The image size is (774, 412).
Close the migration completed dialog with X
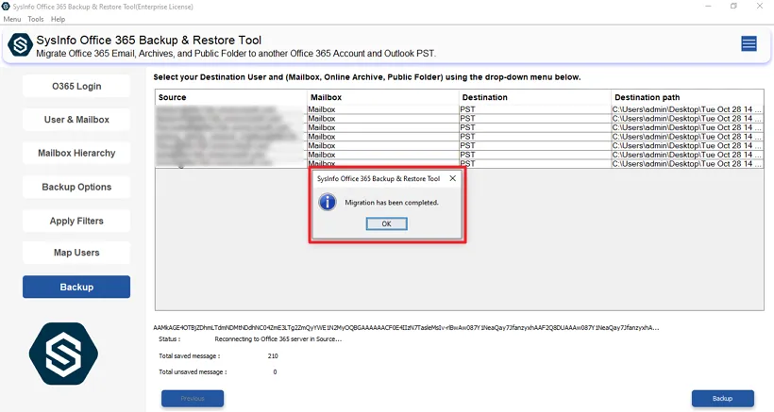tap(453, 178)
